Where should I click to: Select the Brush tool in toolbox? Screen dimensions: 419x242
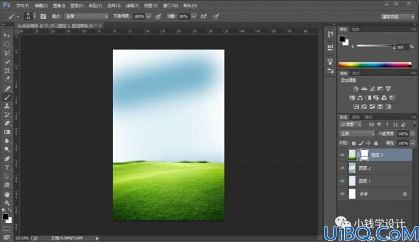[x=7, y=97]
